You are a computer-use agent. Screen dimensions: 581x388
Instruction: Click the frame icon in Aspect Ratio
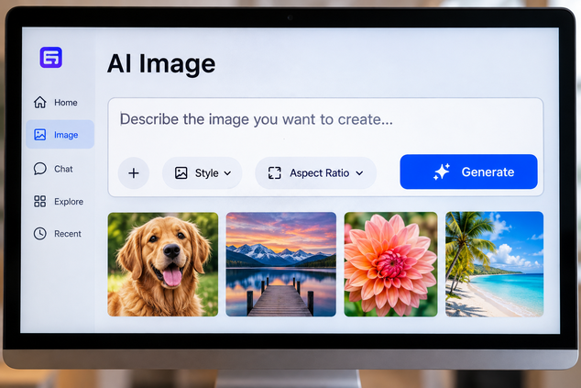275,172
